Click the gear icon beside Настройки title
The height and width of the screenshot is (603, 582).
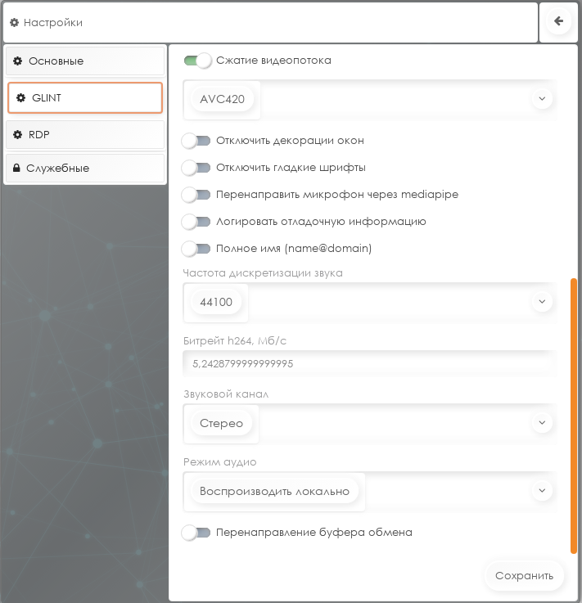[x=14, y=23]
